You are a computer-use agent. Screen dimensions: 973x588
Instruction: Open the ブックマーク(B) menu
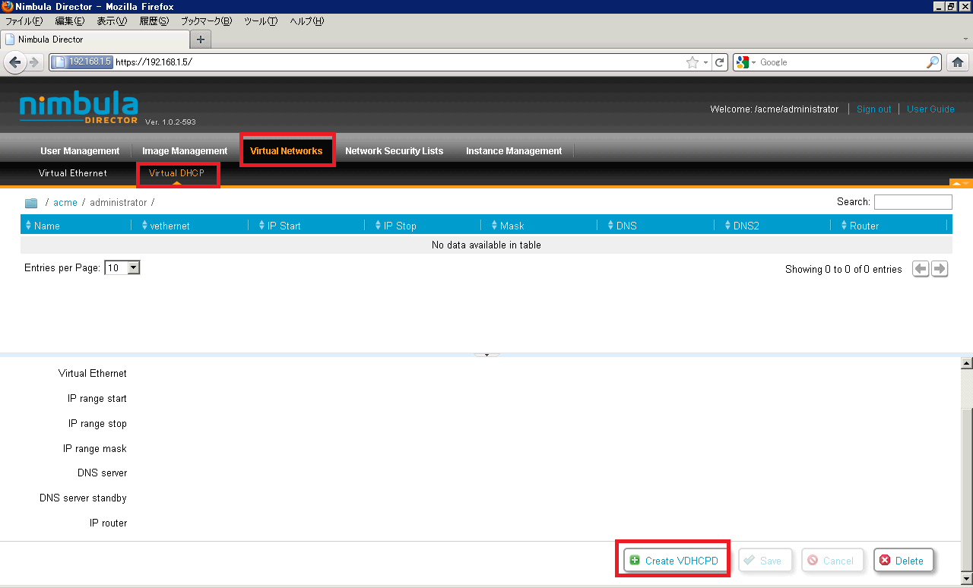tap(206, 21)
